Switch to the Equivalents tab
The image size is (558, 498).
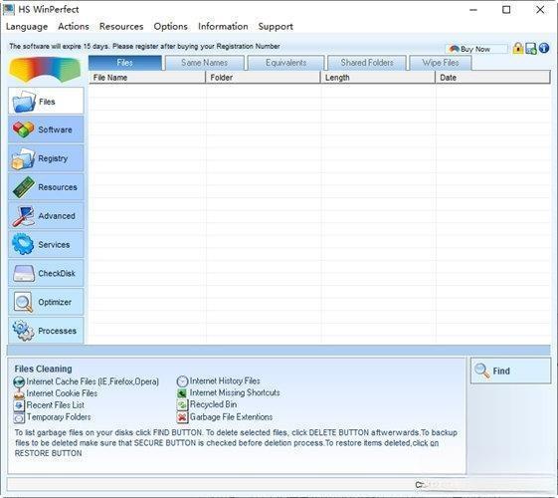(x=285, y=63)
